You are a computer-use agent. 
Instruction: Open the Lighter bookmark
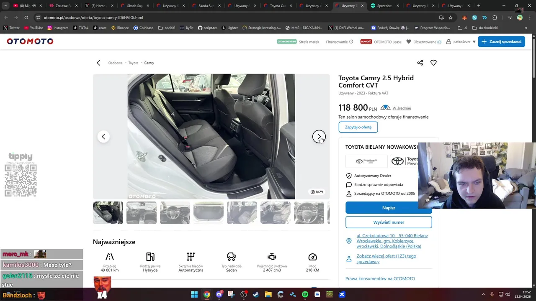(229, 28)
